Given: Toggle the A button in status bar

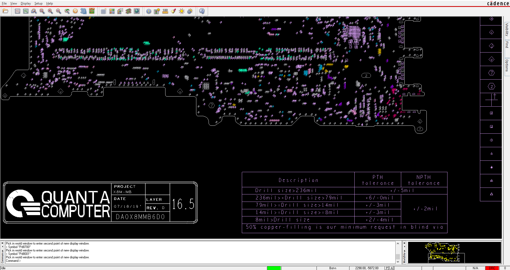Looking at the screenshot, I should tap(392, 268).
